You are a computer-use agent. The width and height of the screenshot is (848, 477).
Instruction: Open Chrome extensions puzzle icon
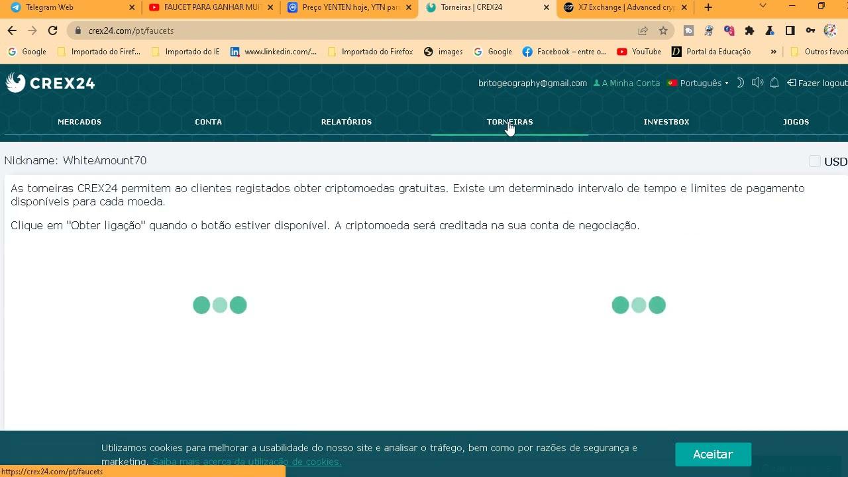click(749, 30)
